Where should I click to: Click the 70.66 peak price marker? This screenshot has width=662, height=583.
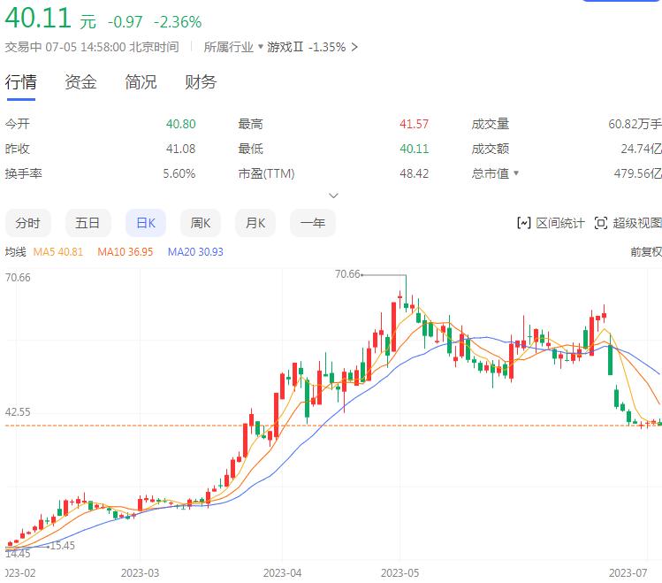(347, 274)
